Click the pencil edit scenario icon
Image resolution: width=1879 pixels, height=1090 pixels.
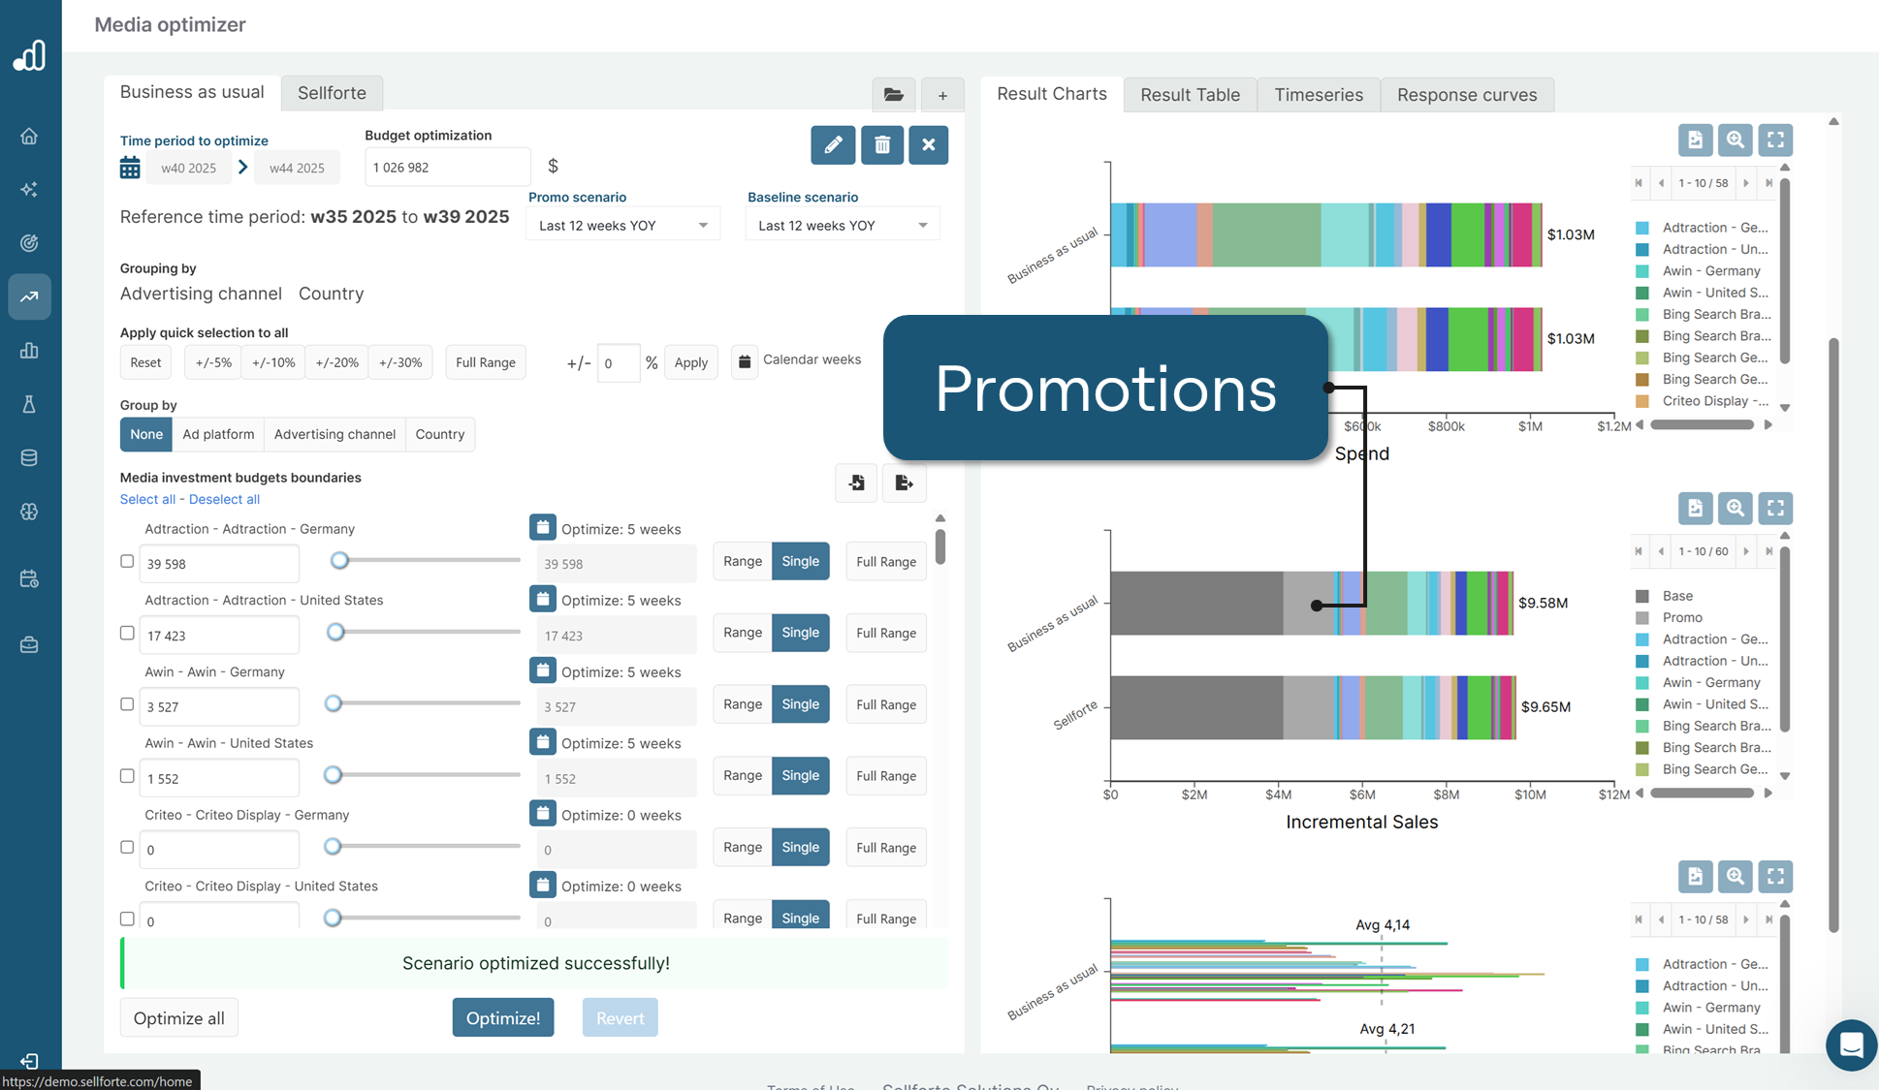point(833,145)
